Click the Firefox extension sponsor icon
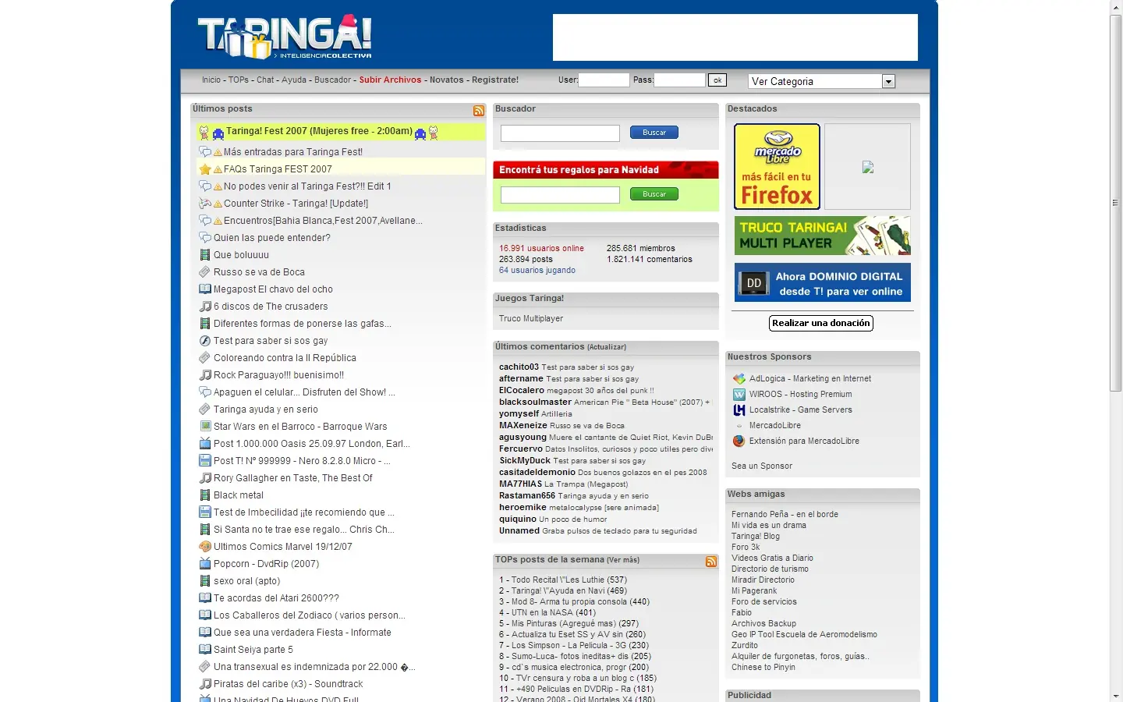This screenshot has height=702, width=1123. [739, 441]
